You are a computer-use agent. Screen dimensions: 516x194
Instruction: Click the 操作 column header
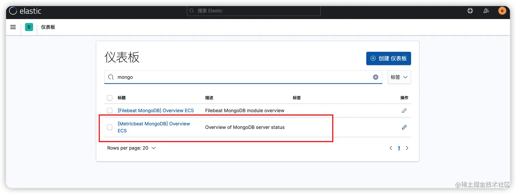pos(404,98)
